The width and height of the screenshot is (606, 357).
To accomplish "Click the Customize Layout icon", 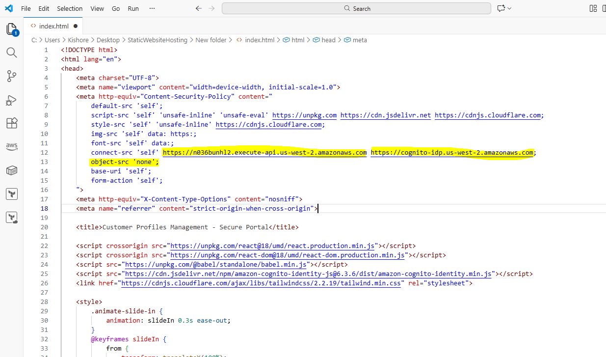I will pyautogui.click(x=593, y=8).
